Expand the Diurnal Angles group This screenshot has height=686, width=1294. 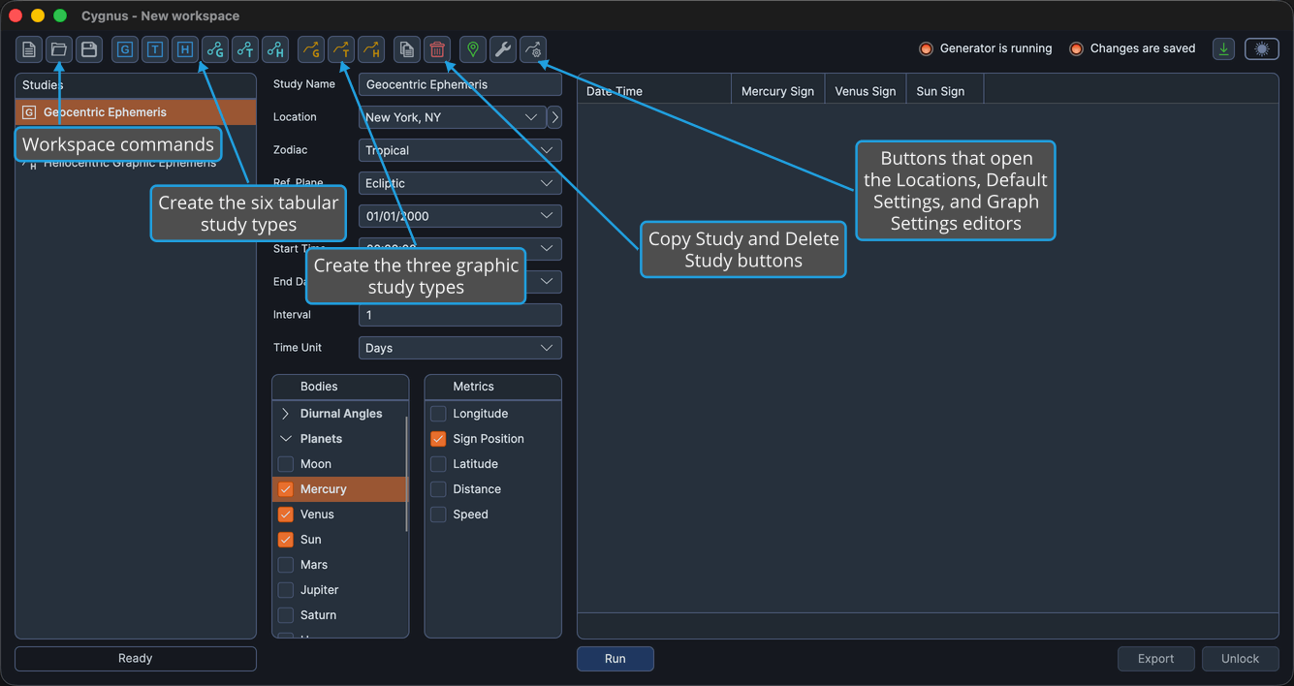286,414
